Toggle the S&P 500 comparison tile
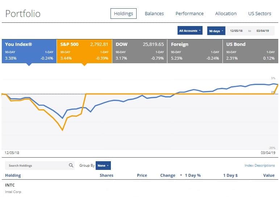Screen dimensions: 279x197 [x=84, y=51]
